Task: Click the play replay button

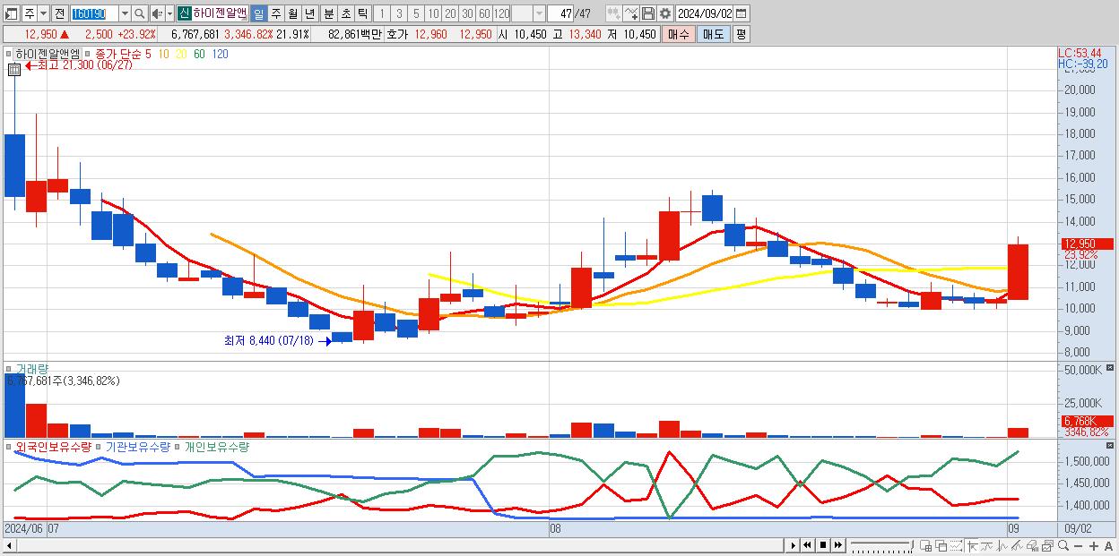Action: [794, 545]
